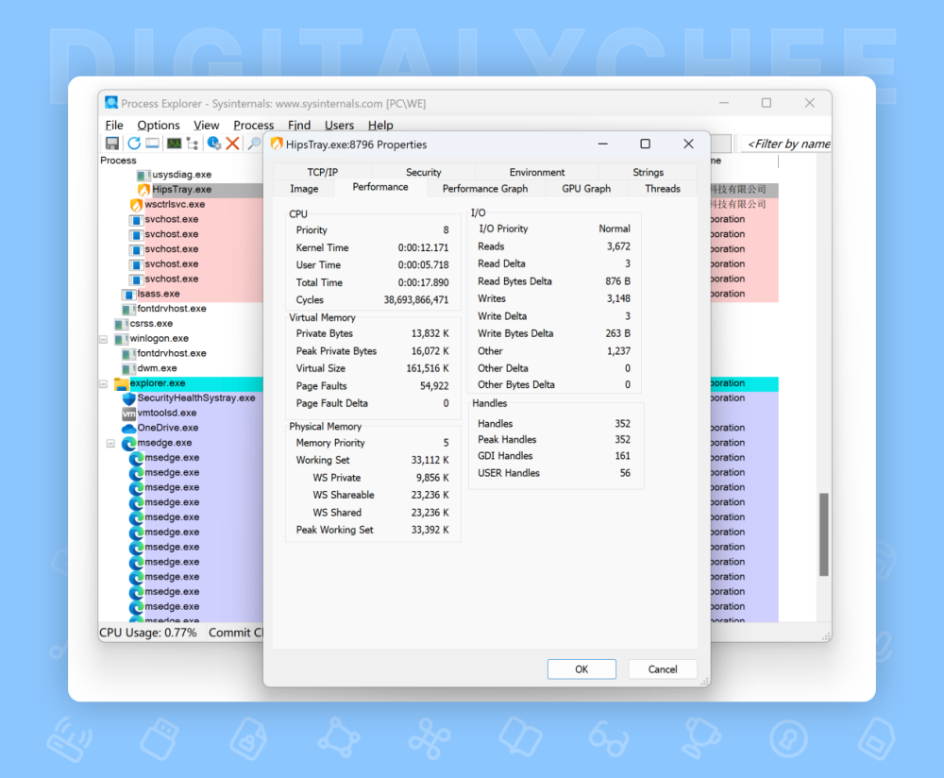Select the Performance tab
Screen dimensions: 944x778
(380, 187)
